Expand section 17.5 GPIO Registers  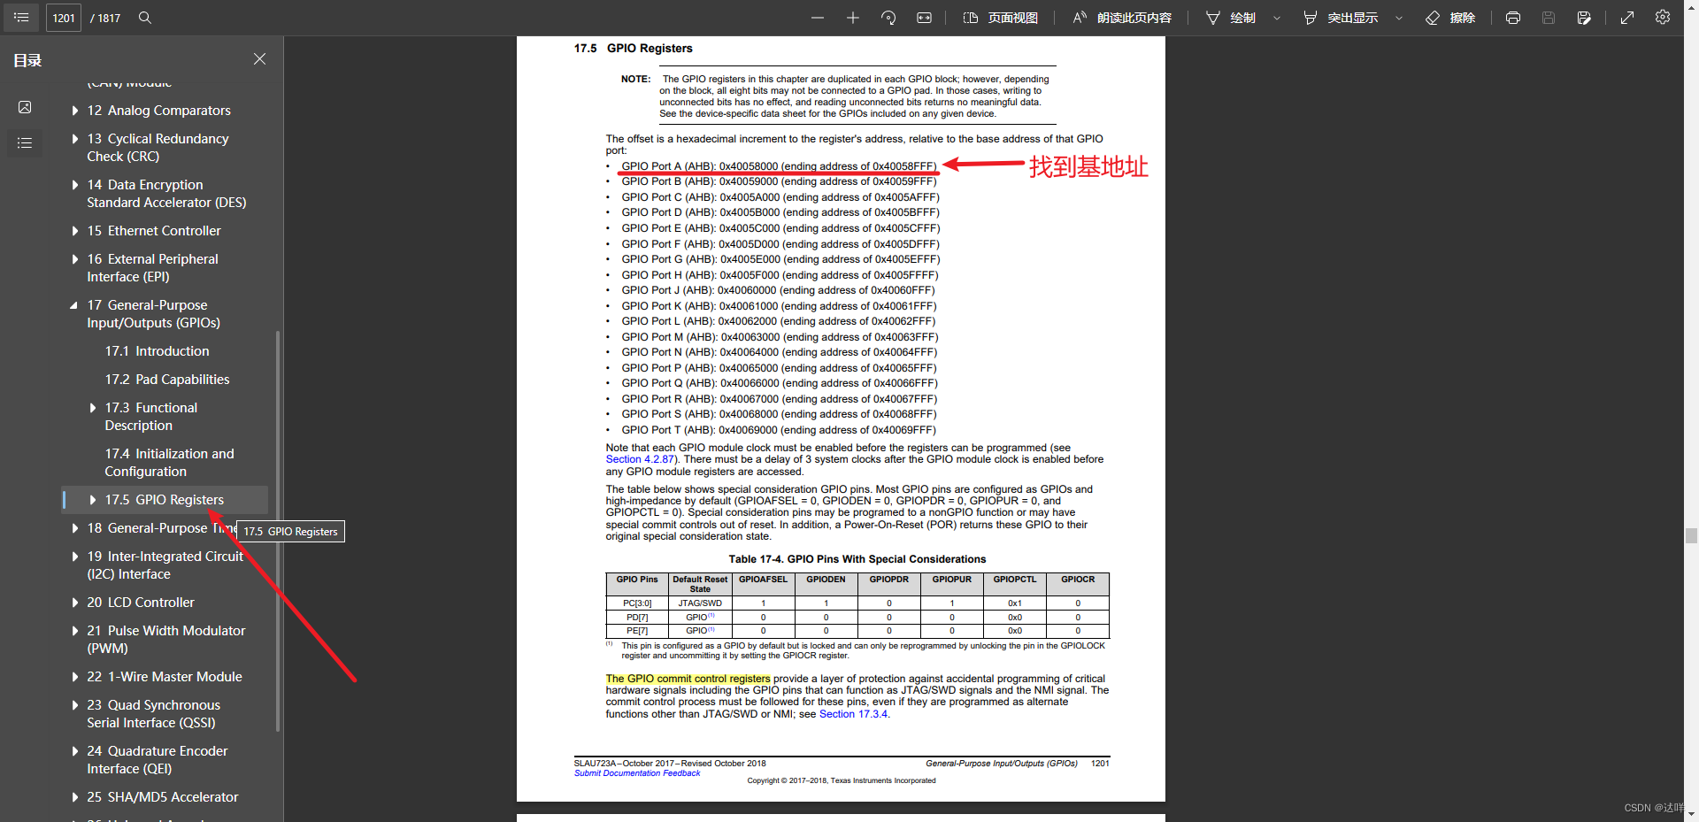(93, 500)
